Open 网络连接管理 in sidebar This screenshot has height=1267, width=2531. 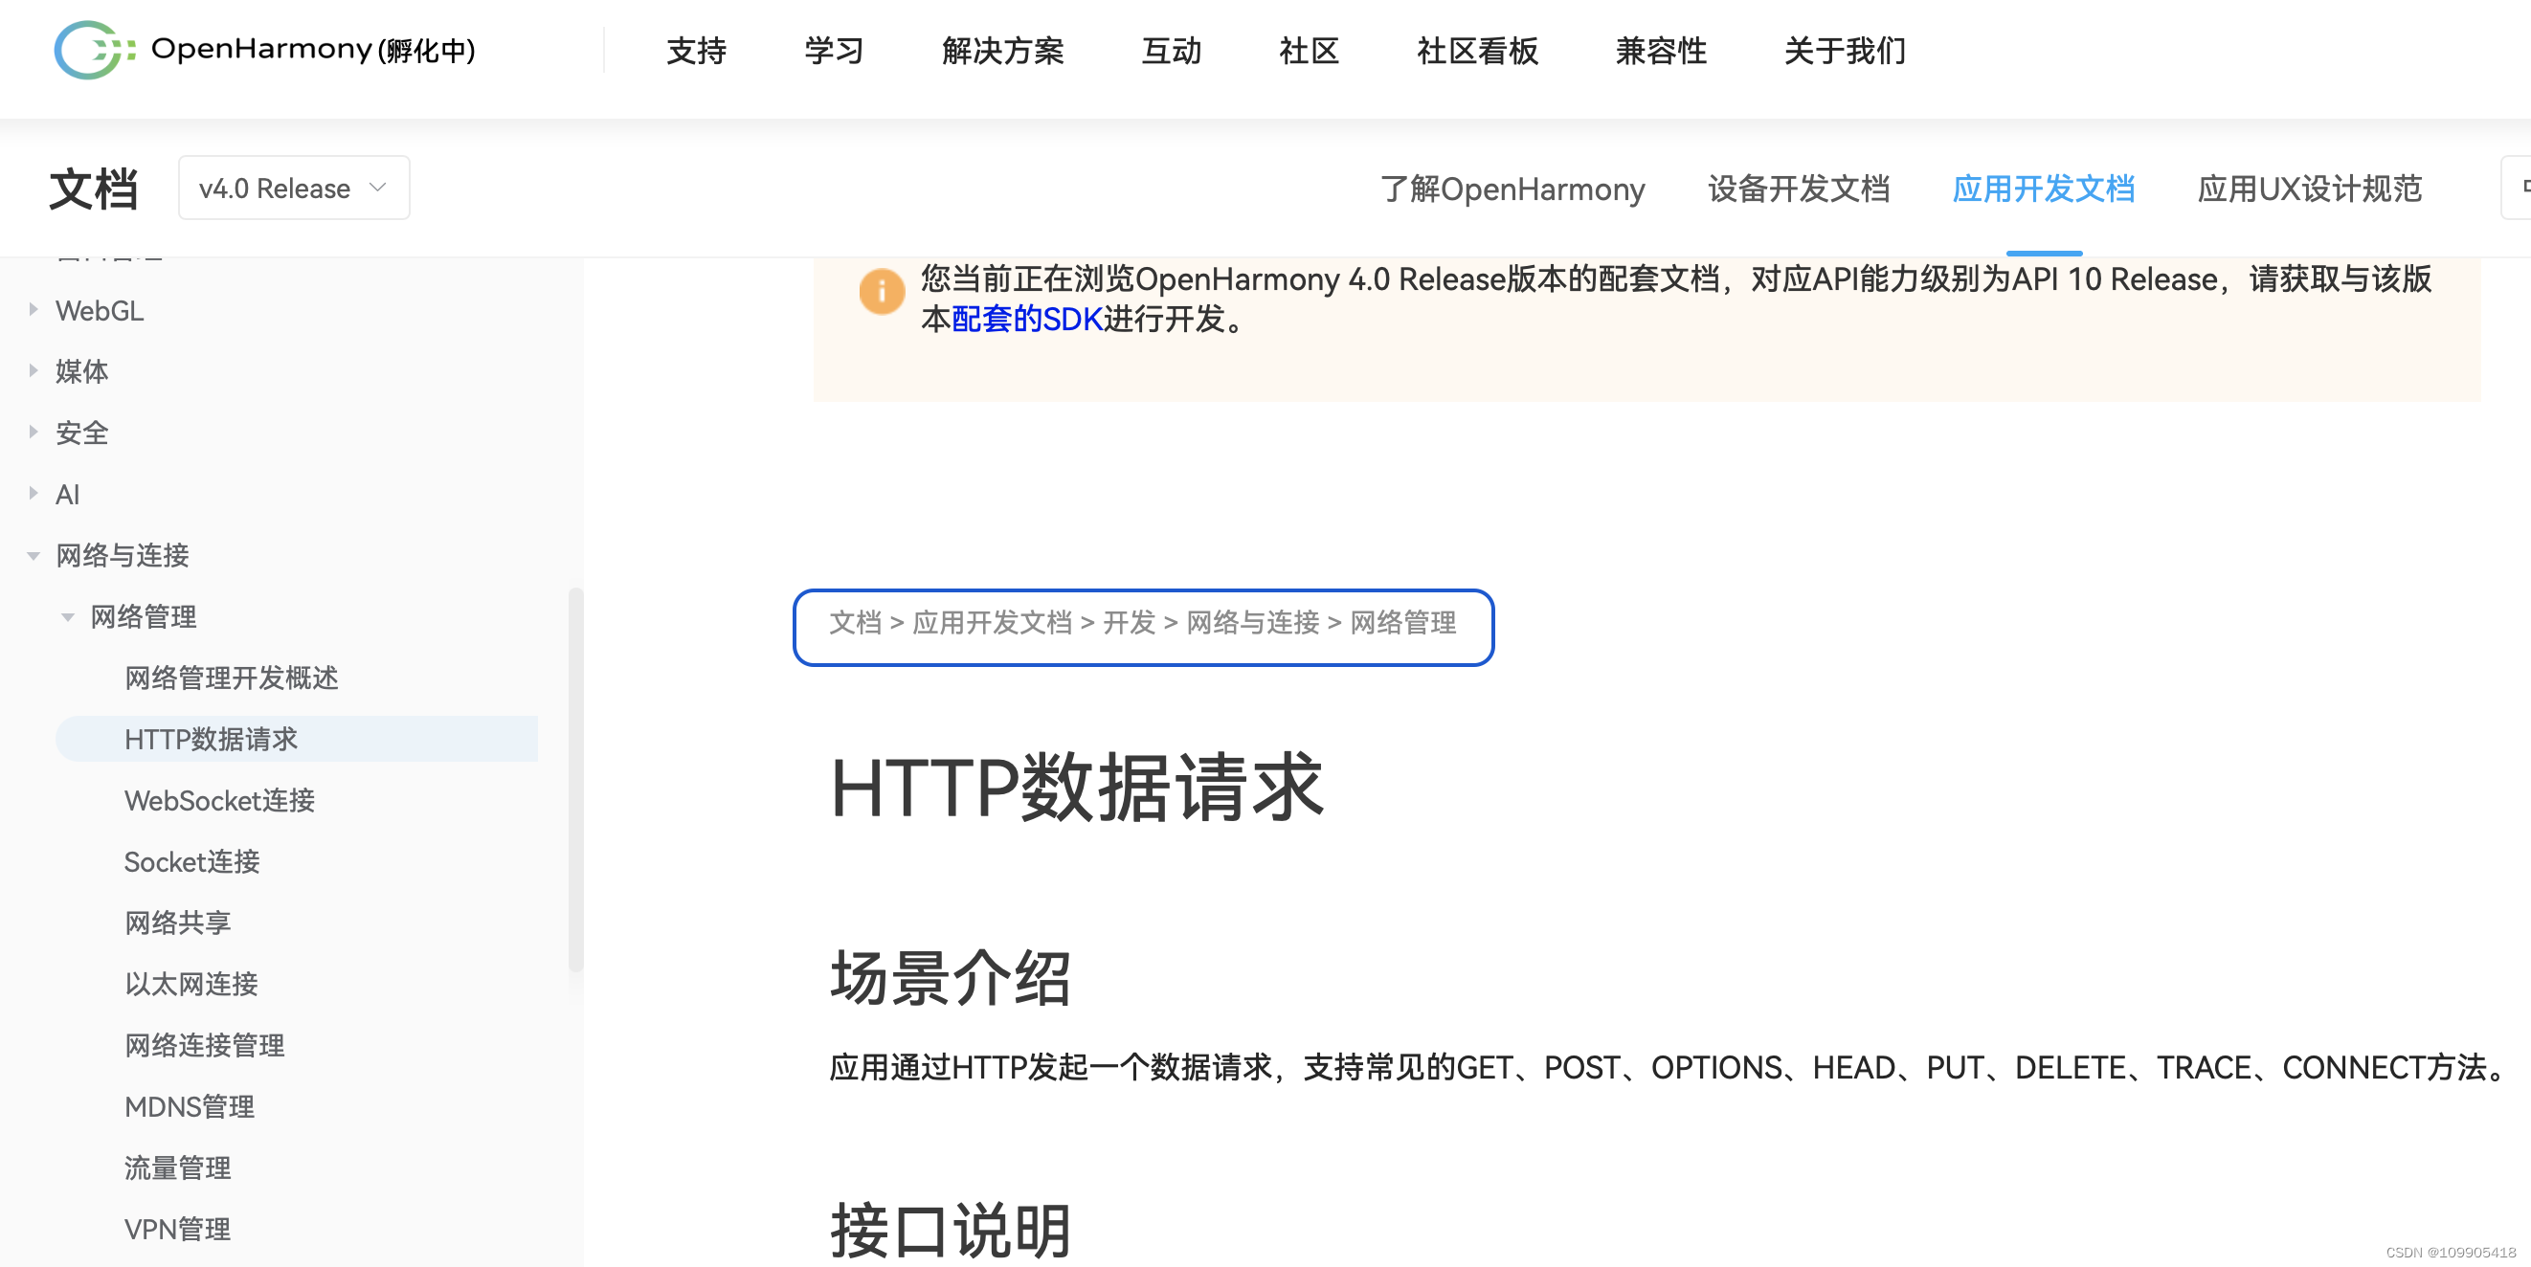tap(204, 1045)
